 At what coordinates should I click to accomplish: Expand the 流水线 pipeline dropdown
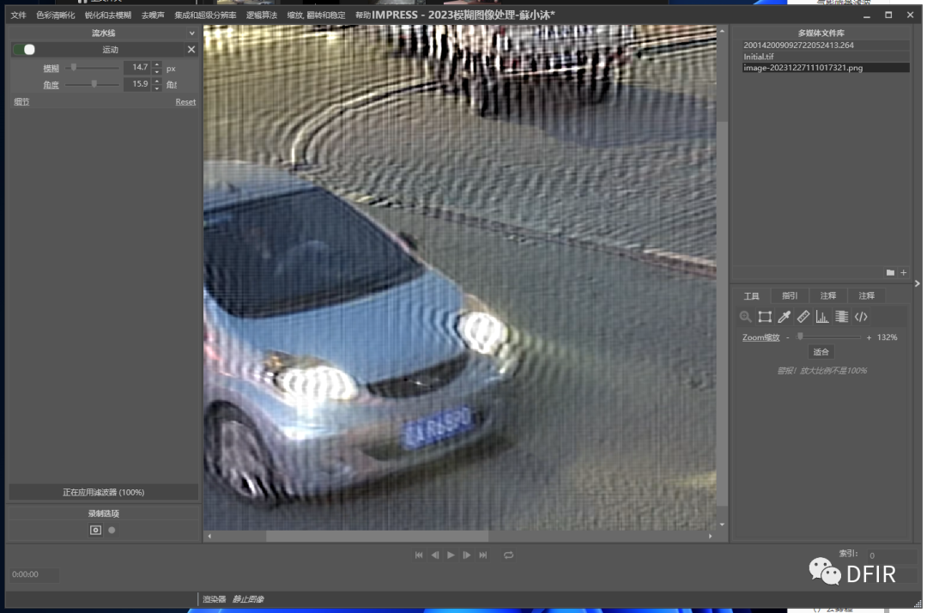[x=191, y=33]
